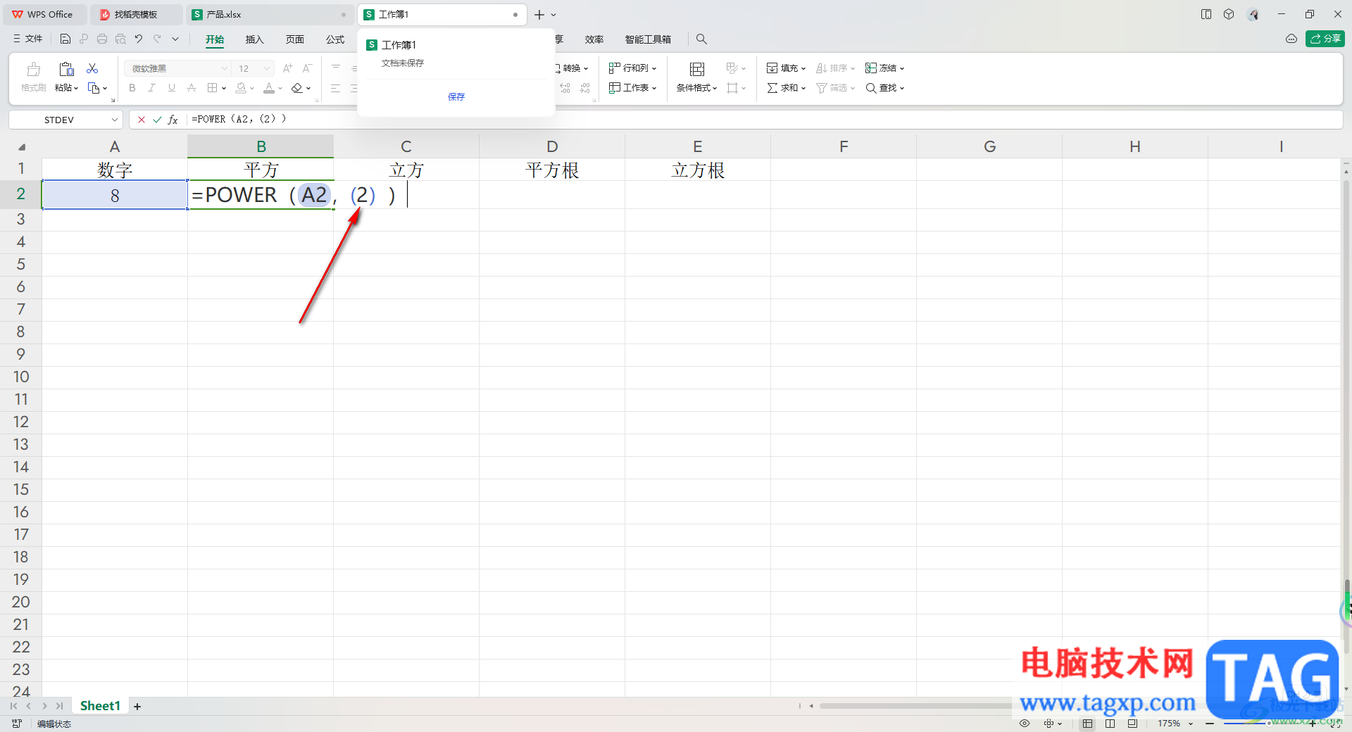1352x732 pixels.
Task: Switch to Page Layout view in status bar
Action: click(1110, 724)
